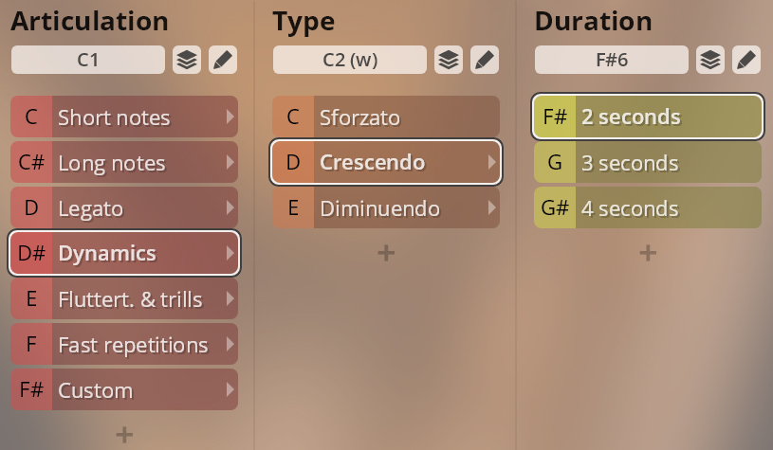Open the C1 keyswitch field
The height and width of the screenshot is (450, 773).
(88, 60)
